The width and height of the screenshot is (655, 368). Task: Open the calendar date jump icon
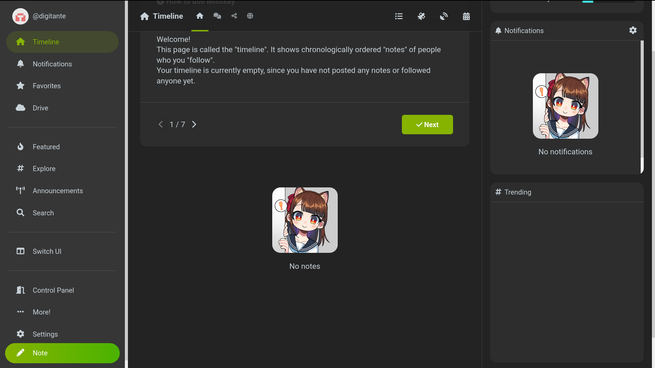click(466, 16)
